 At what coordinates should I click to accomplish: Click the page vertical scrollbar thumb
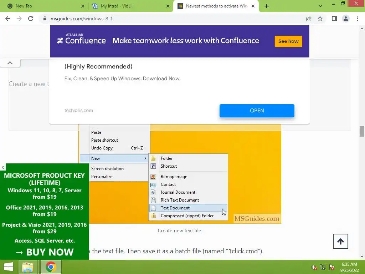click(x=362, y=131)
